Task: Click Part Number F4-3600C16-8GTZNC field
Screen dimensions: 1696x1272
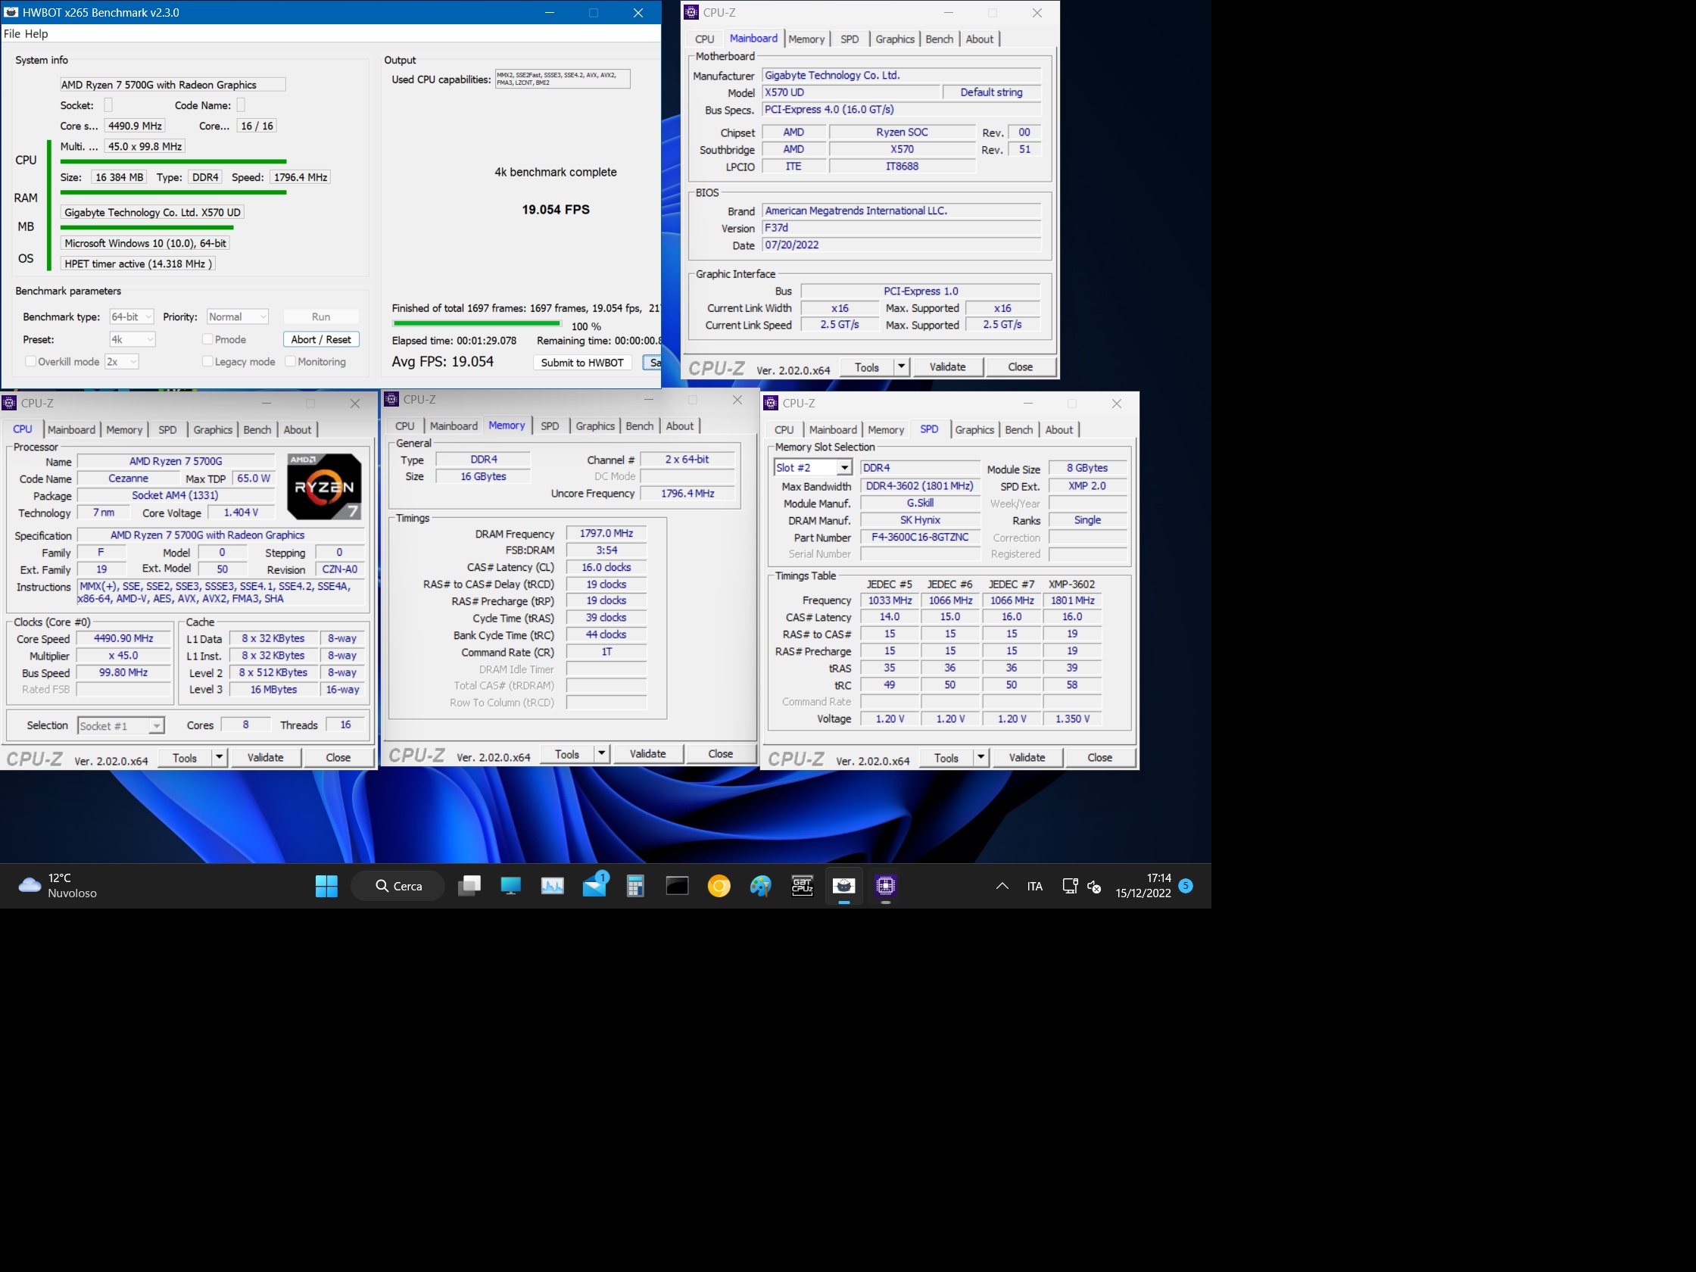Action: pyautogui.click(x=920, y=538)
